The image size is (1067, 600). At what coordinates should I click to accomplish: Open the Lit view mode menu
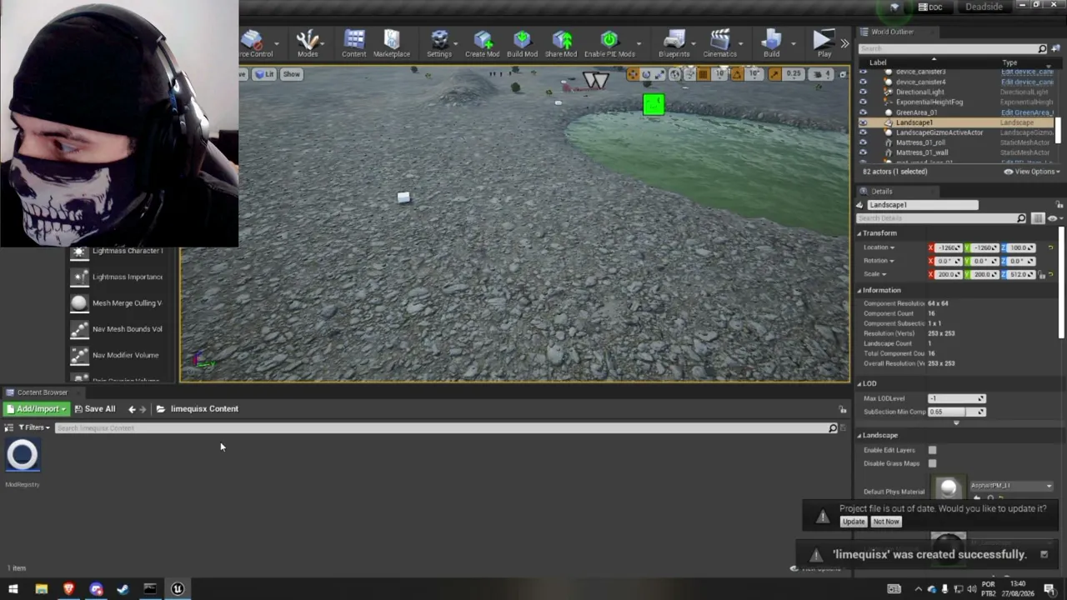(x=264, y=74)
